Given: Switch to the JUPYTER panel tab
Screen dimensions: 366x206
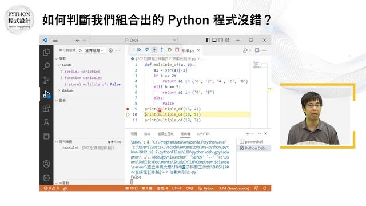Looking at the screenshot, I should pos(204,134).
